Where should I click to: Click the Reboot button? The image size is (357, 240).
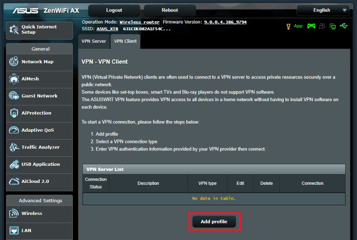(170, 10)
